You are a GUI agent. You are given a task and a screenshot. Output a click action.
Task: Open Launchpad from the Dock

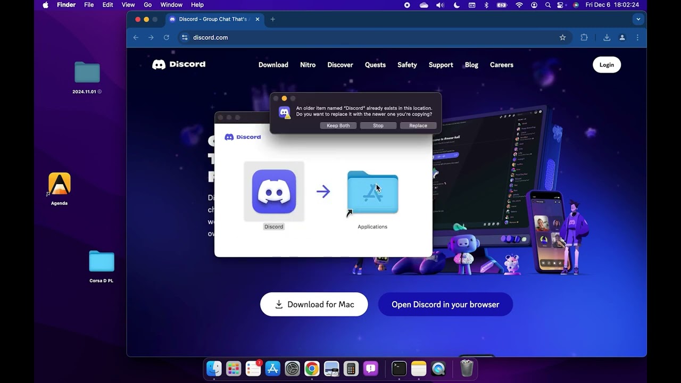coord(234,368)
